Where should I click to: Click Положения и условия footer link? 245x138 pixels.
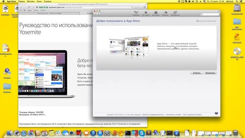click(173, 115)
